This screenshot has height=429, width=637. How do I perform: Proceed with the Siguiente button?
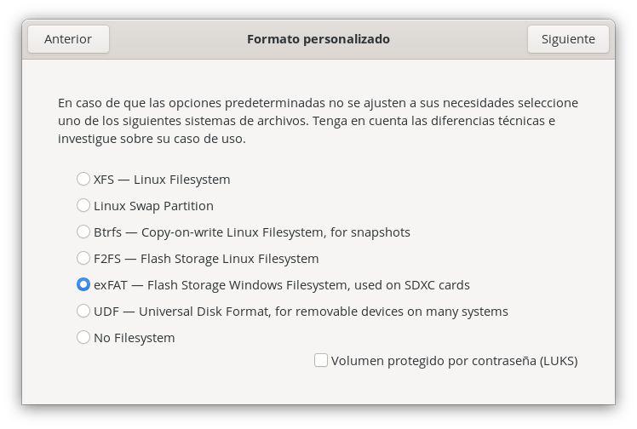(x=568, y=39)
